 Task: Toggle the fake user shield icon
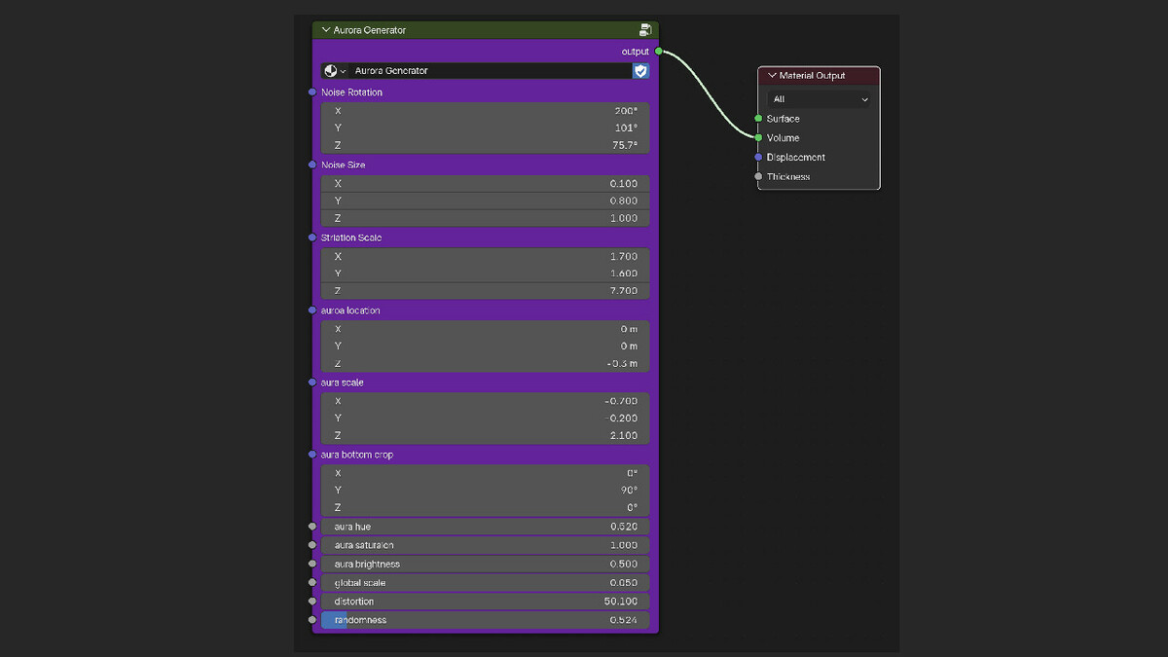click(x=640, y=71)
